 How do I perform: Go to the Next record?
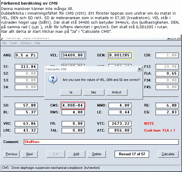pyautogui.click(x=29, y=154)
